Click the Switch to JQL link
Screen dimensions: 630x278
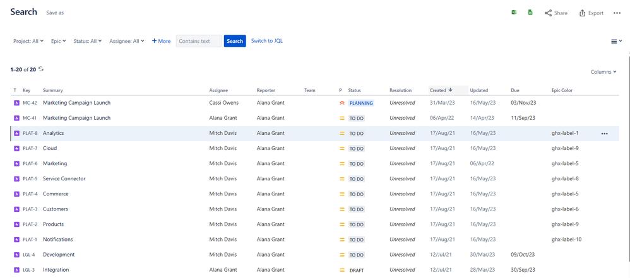(266, 41)
